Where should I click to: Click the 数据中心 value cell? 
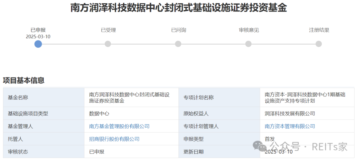click(x=131, y=113)
